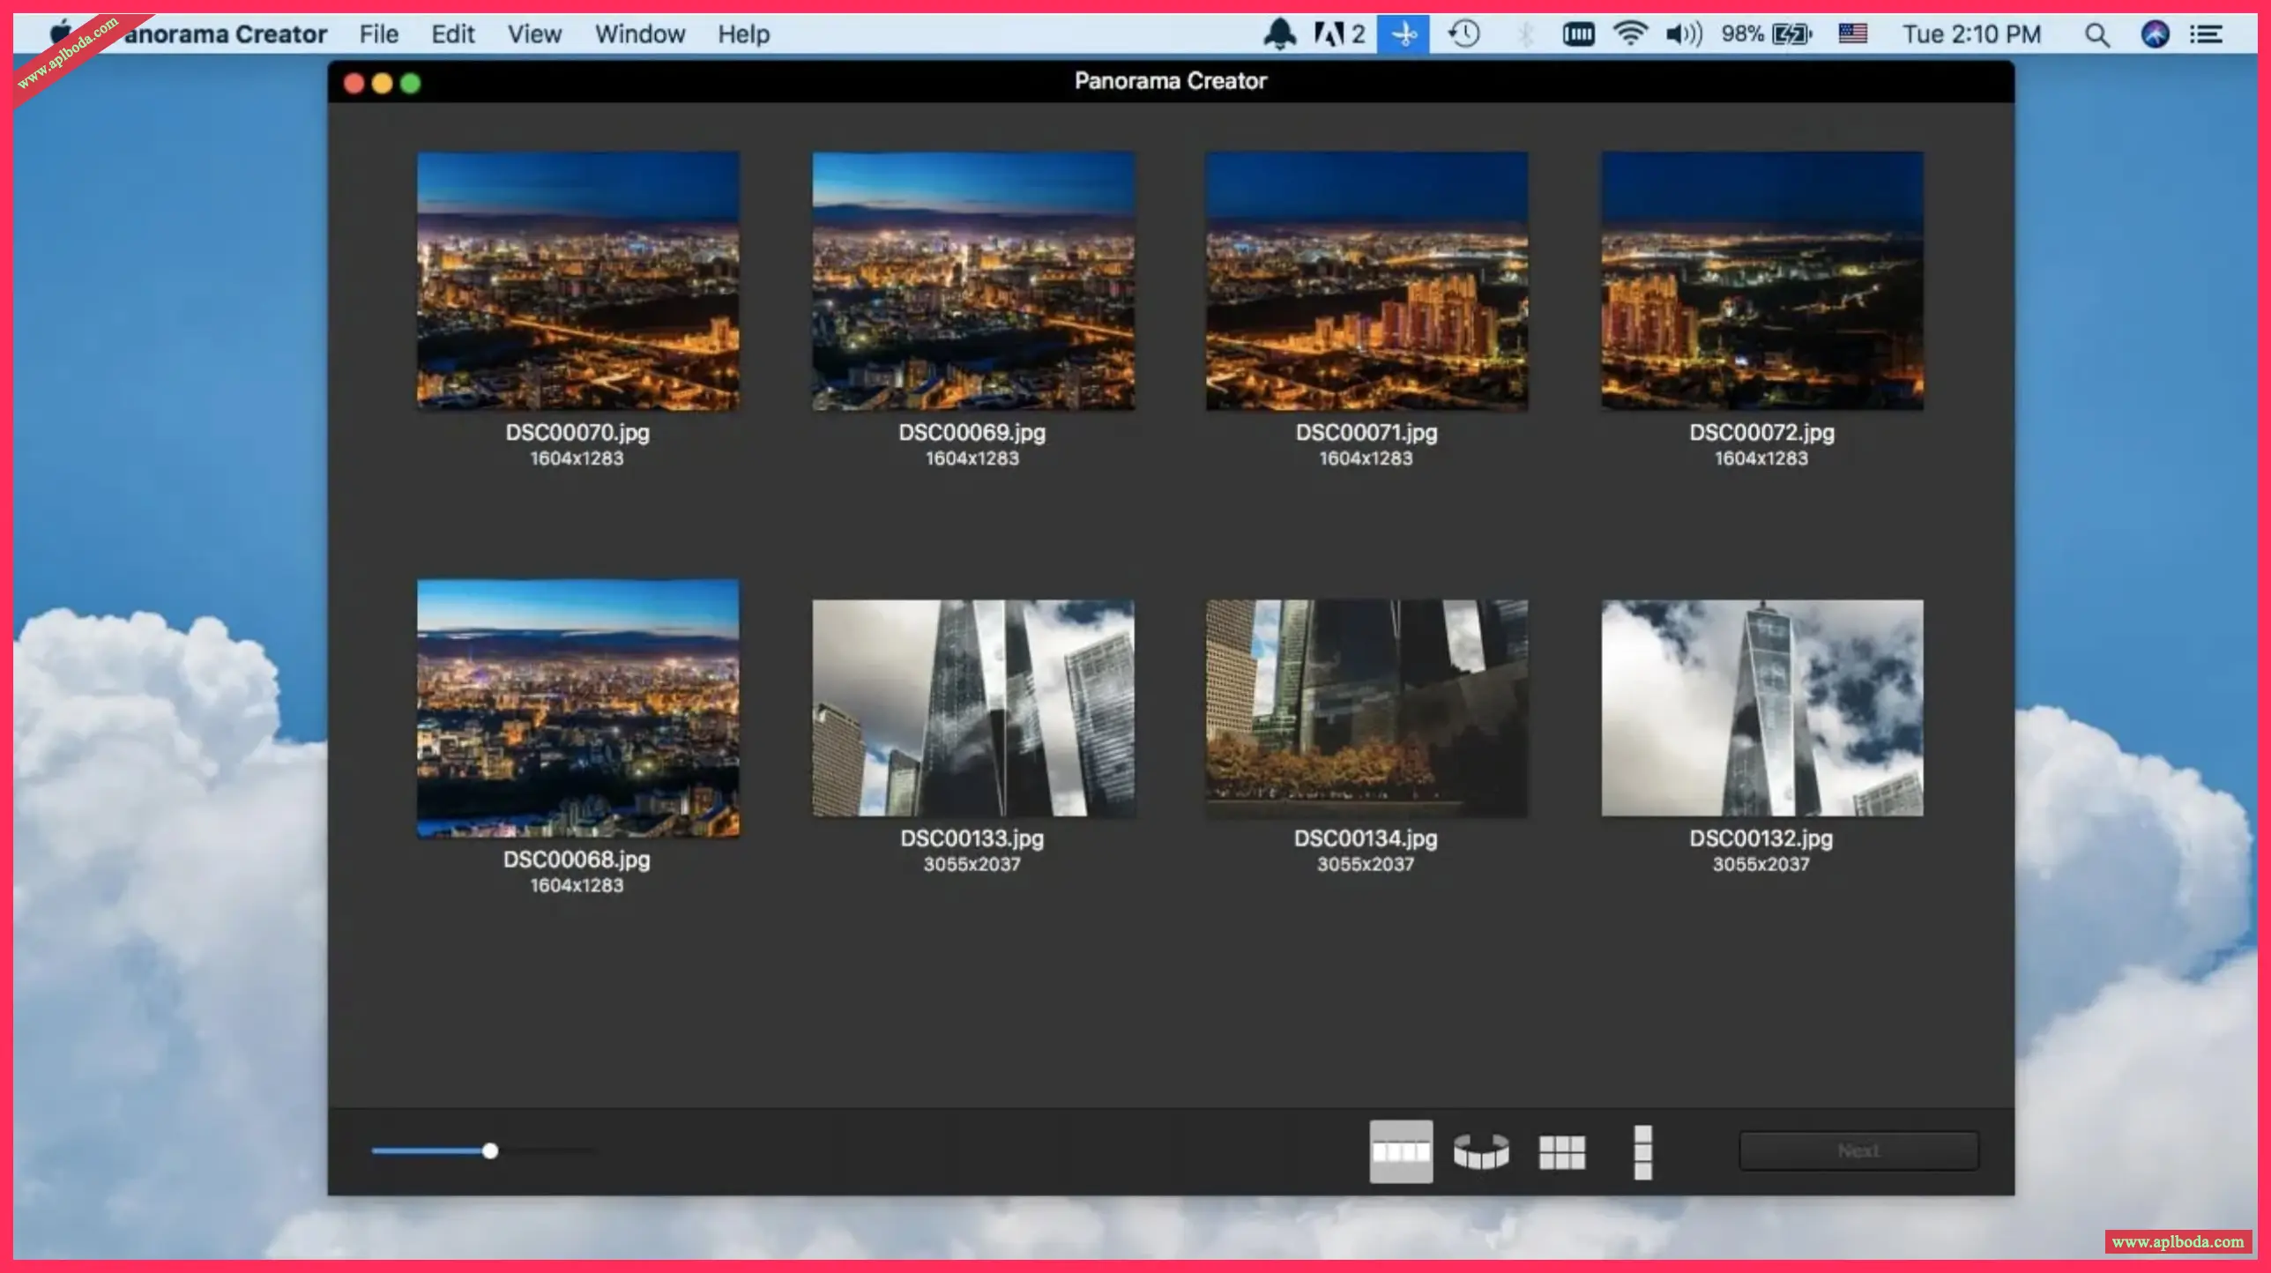Click the Panorama Creator window title text
This screenshot has height=1273, width=2271.
1171,81
